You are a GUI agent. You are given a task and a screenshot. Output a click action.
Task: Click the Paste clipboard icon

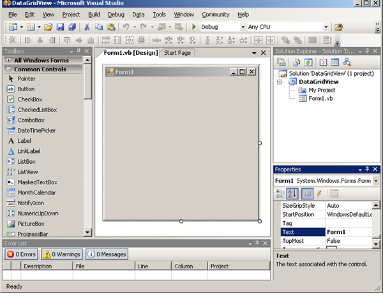[x=111, y=27]
